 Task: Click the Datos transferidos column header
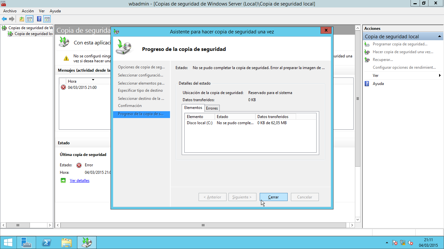click(276, 116)
